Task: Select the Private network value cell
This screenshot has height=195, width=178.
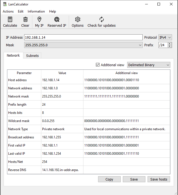Action: 62,129
